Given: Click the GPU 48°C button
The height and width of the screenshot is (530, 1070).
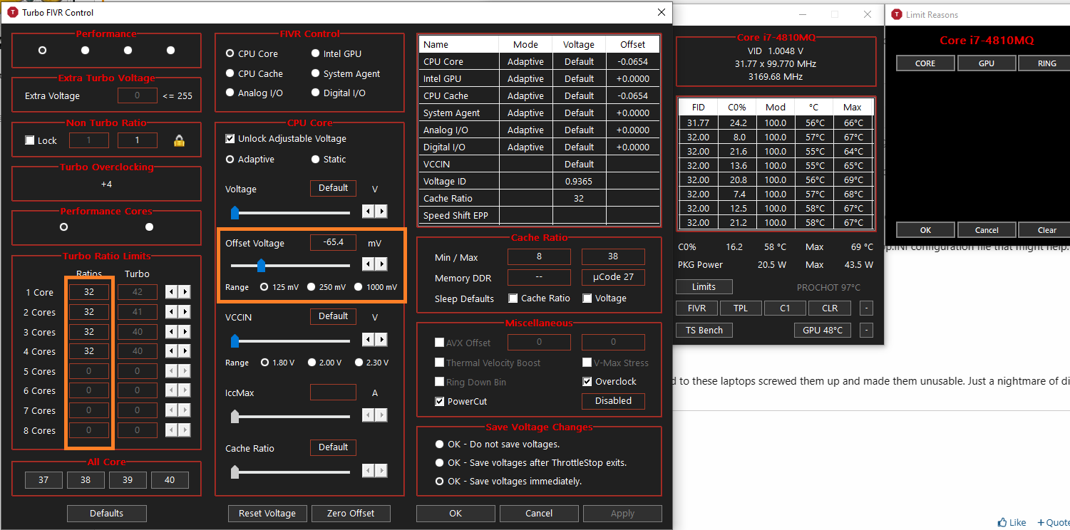Looking at the screenshot, I should tap(823, 330).
